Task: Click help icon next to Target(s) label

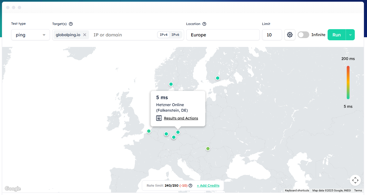Action: (71, 24)
